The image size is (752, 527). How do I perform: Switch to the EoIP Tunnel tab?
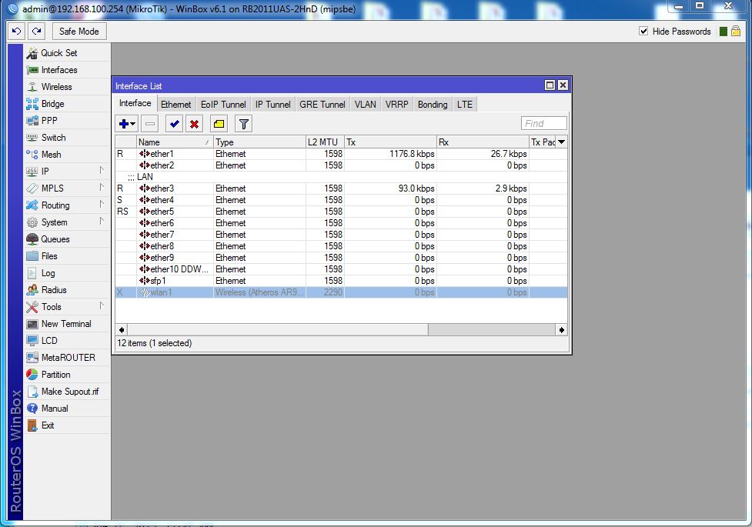tap(223, 105)
